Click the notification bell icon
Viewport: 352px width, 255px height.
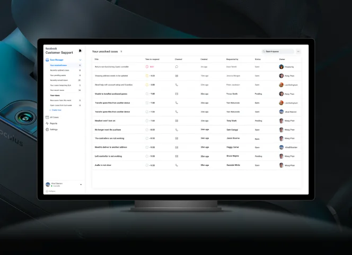(x=80, y=50)
